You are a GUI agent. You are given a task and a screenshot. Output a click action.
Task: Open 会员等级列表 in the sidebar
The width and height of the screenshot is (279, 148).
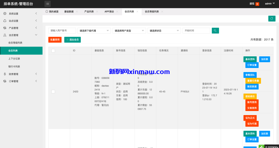21,43
